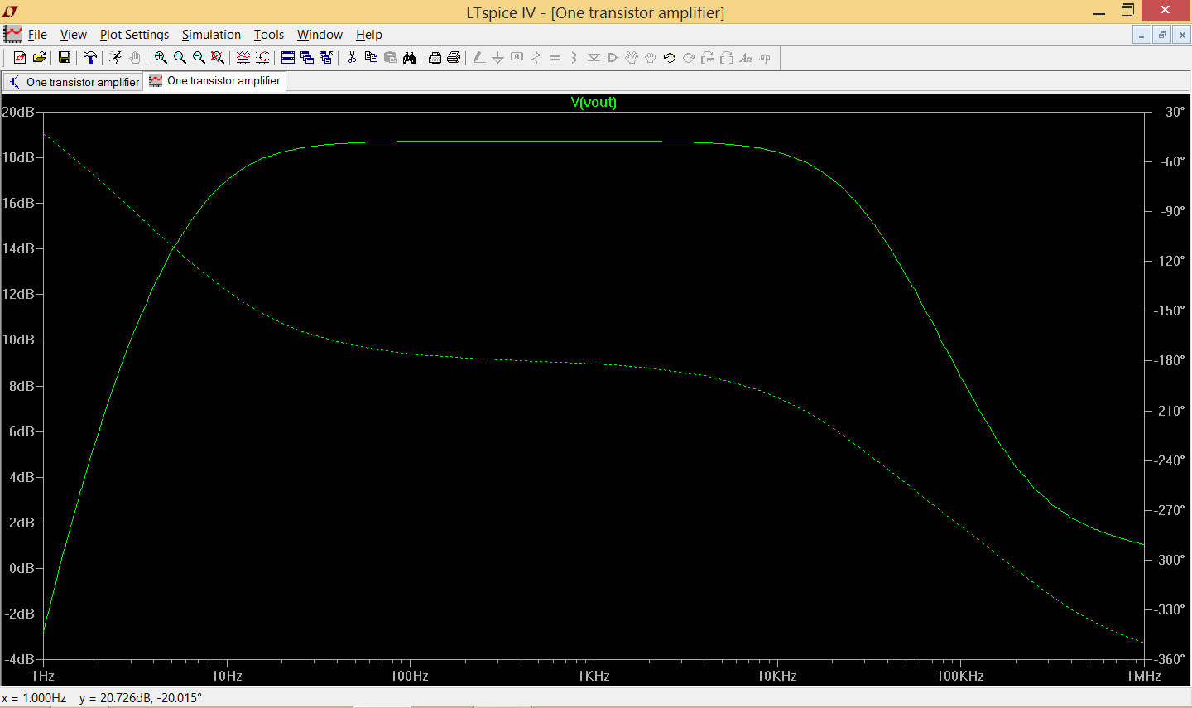Viewport: 1192px width, 708px height.
Task: Run the simulation with running man icon
Action: 116,57
